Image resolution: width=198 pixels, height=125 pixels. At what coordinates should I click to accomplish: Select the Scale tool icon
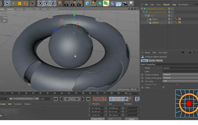click(x=19, y=3)
